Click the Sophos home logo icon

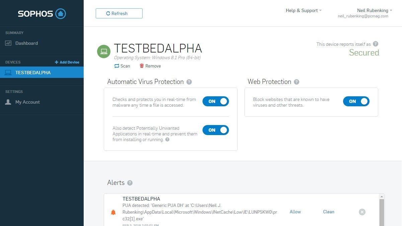pos(60,14)
